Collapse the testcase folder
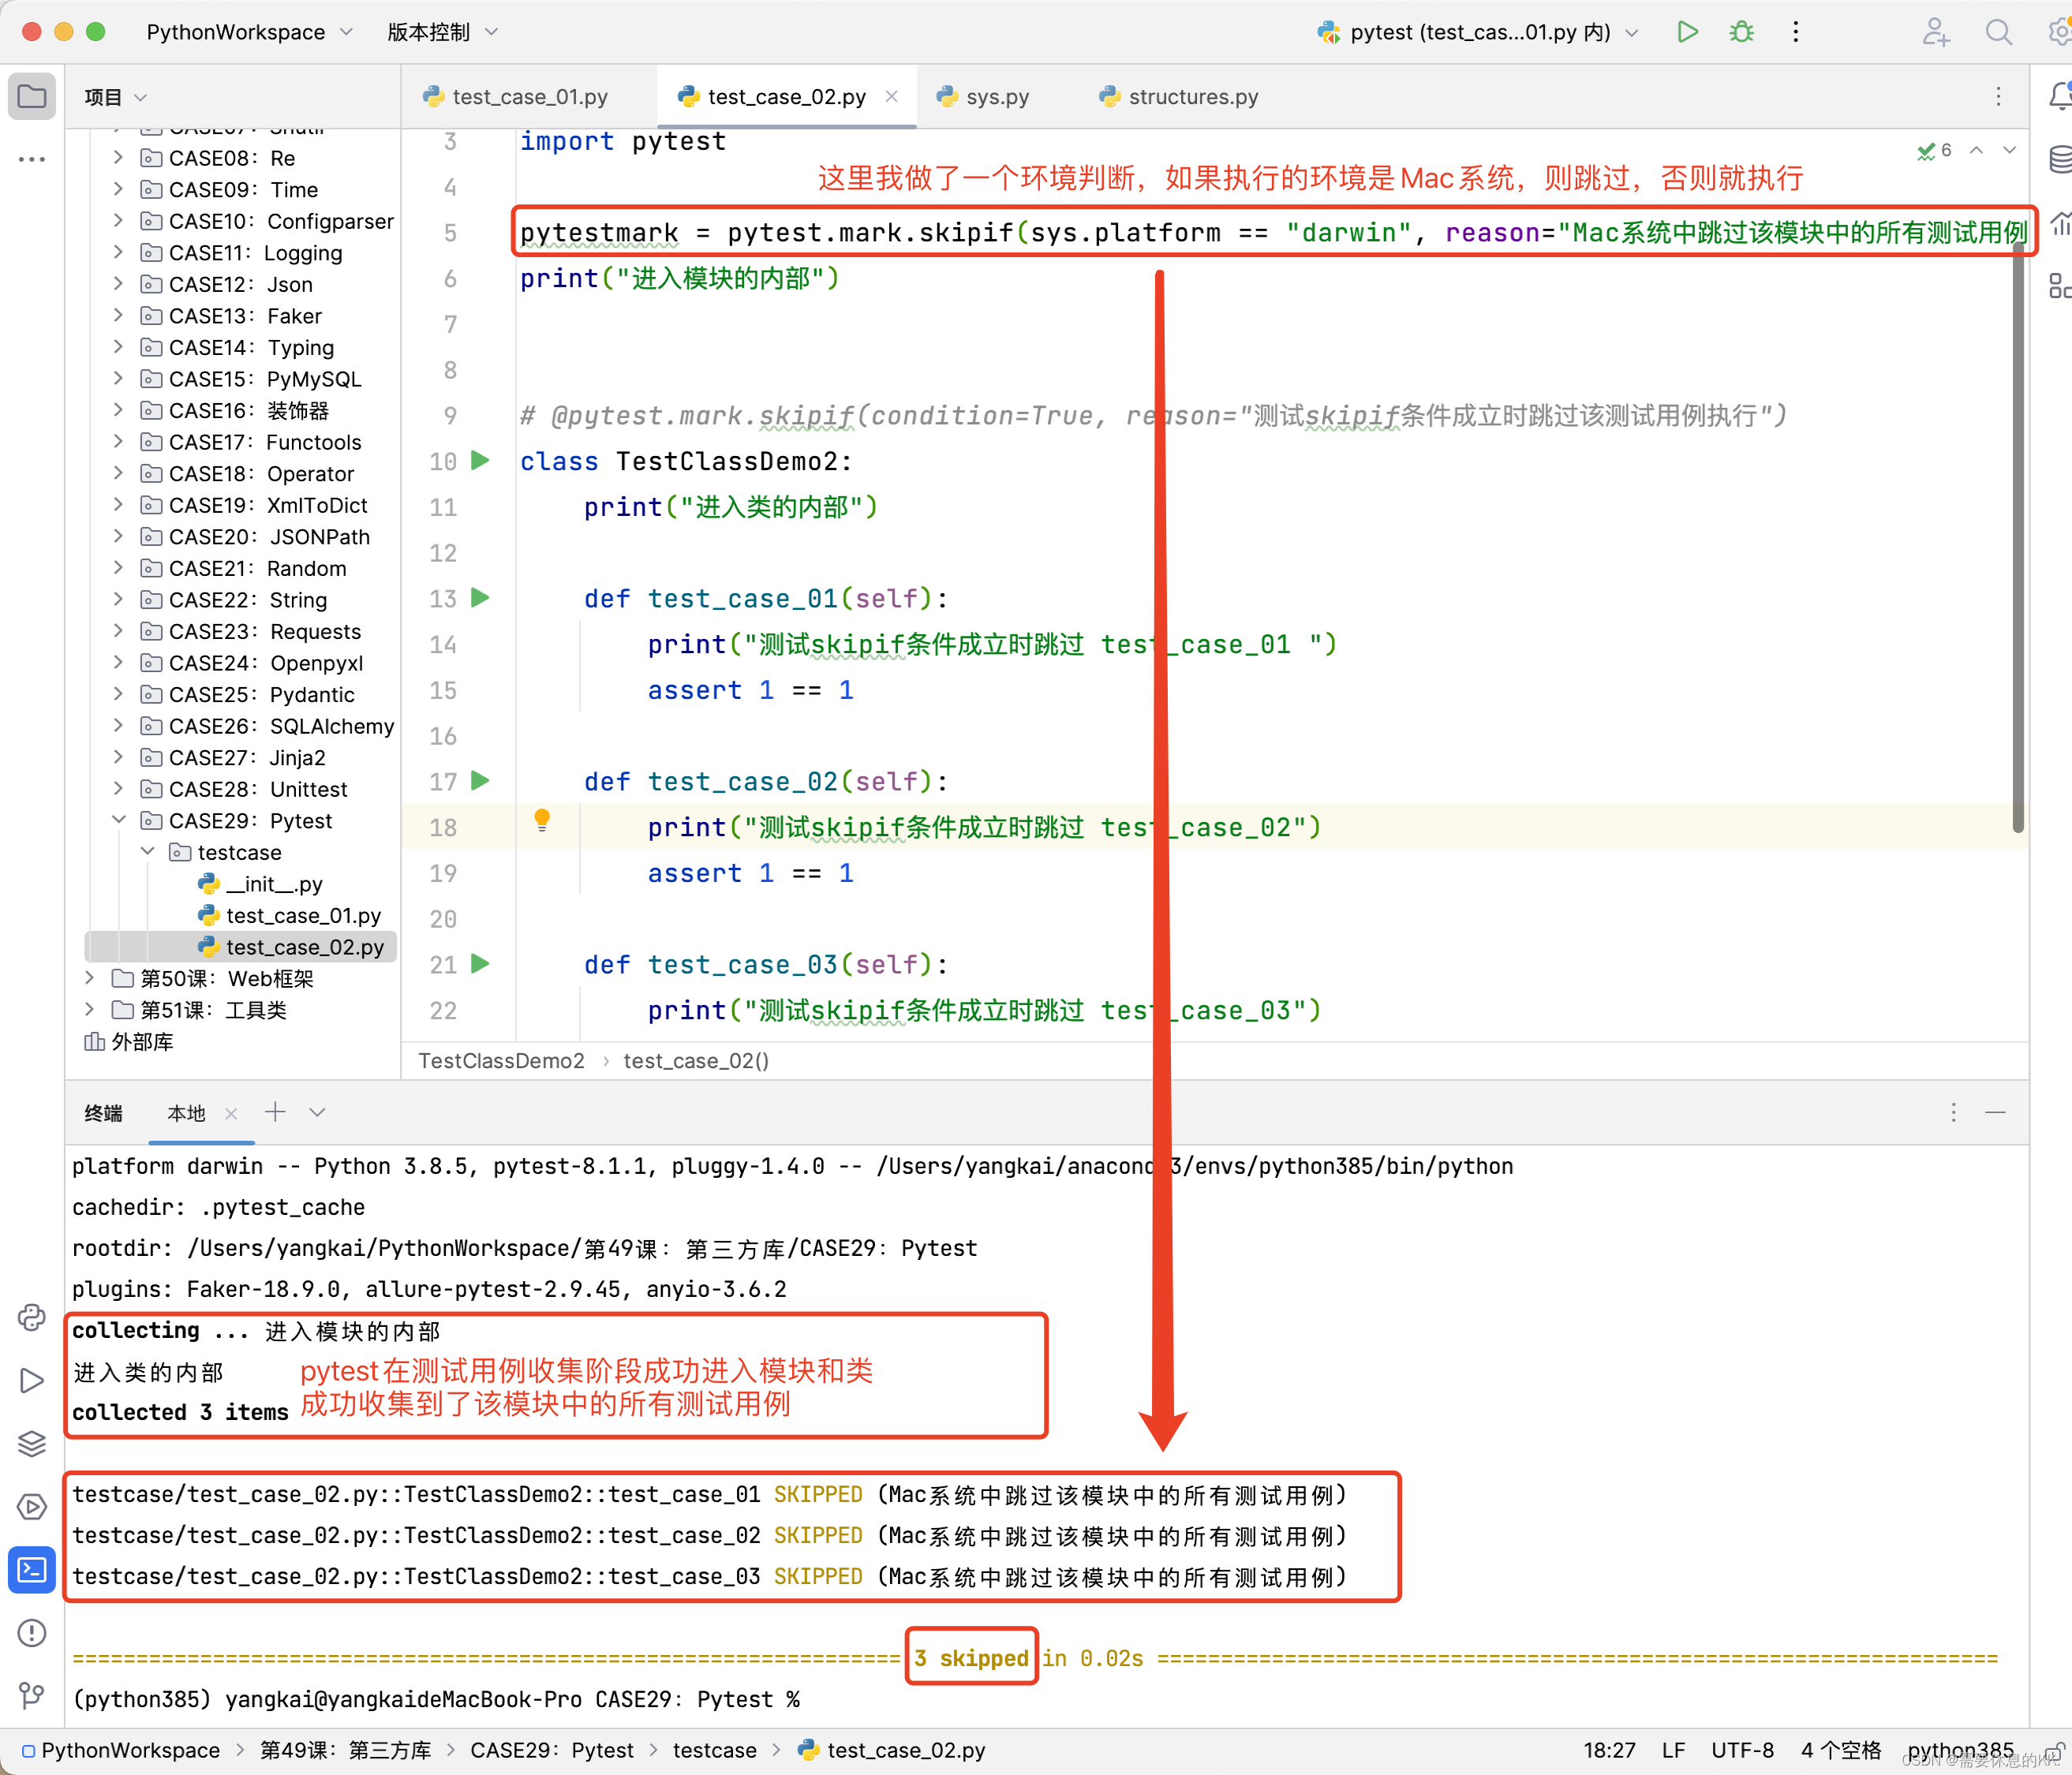This screenshot has height=1775, width=2072. 147,852
